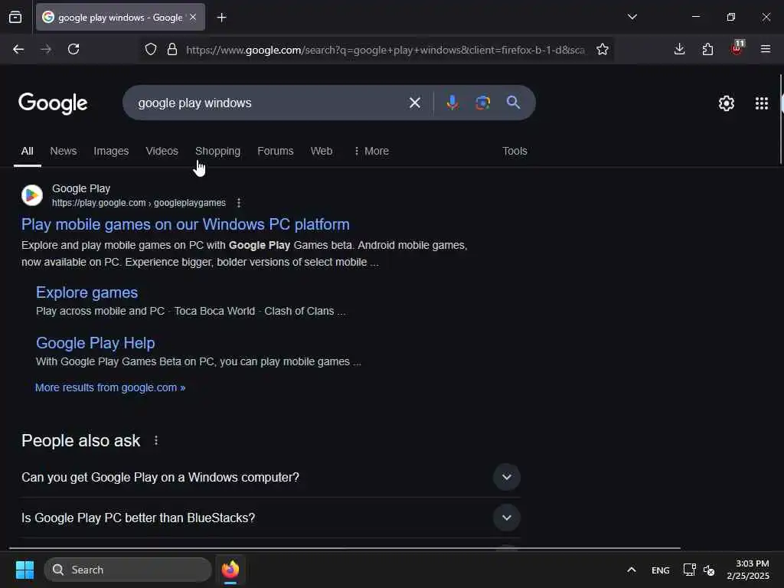Viewport: 784px width, 588px height.
Task: Switch ENG input language
Action: click(x=660, y=570)
